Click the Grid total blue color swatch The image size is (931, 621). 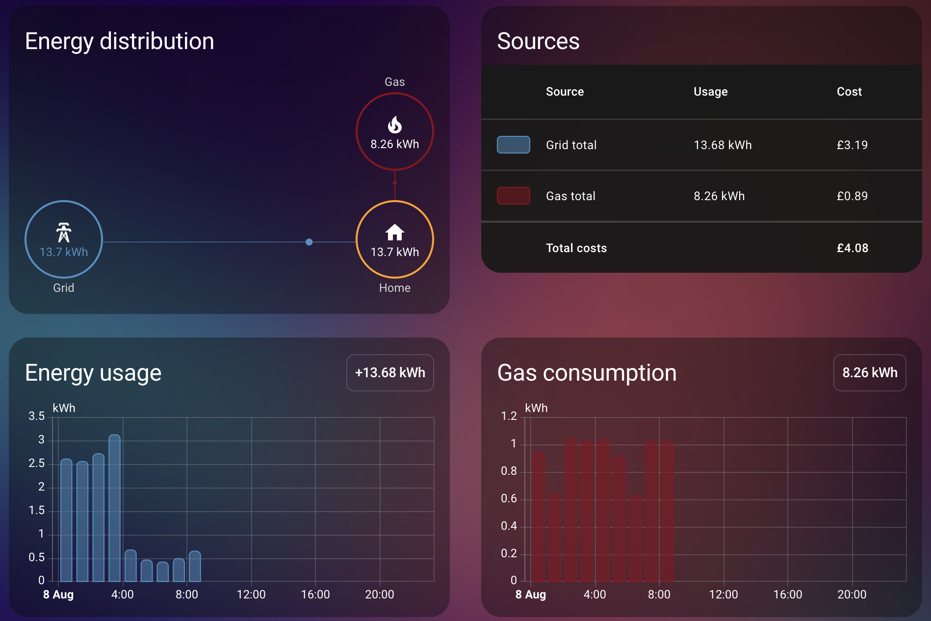coord(513,145)
